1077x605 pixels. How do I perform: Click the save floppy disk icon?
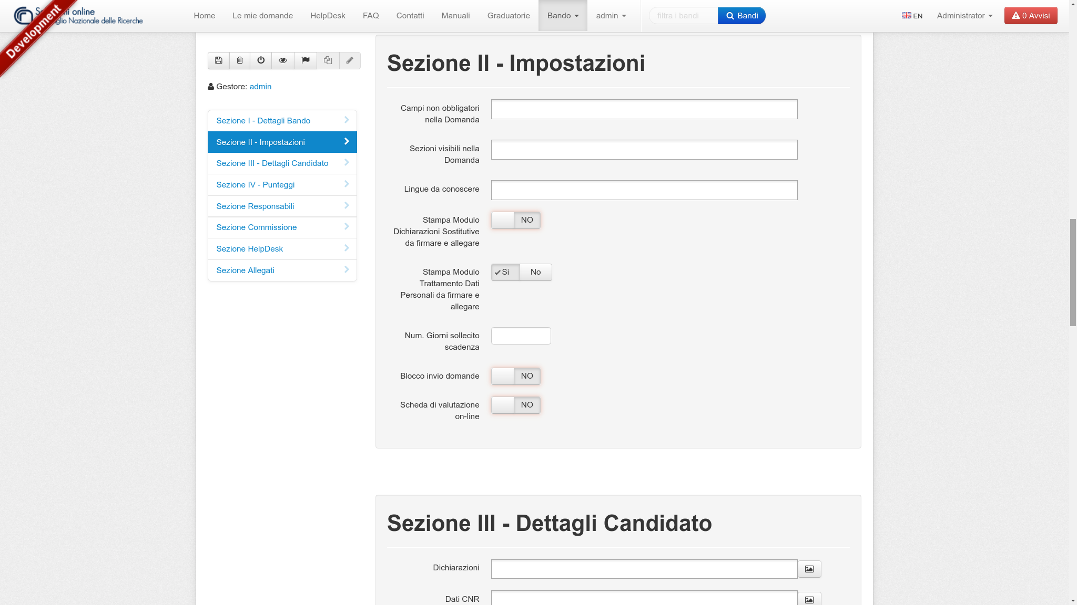[219, 60]
